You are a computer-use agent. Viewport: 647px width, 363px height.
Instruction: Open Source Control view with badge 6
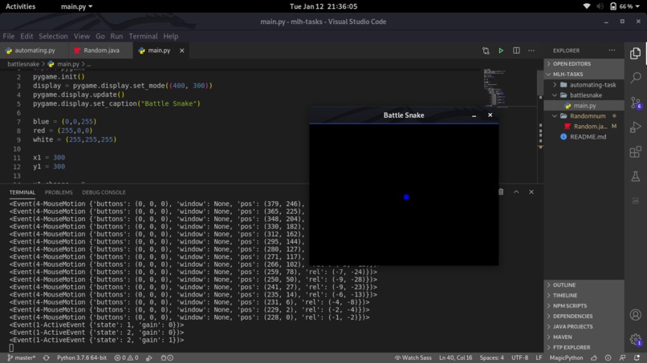(636, 103)
